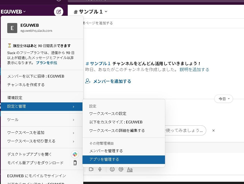The image size is (244, 184).
Task: Select EGUWEB にモバイルでサインイン
Action: coord(41,176)
